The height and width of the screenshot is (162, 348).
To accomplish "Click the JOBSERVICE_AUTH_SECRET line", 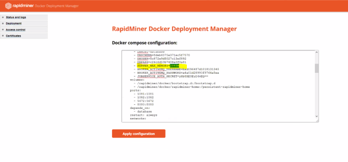I will pos(171,76).
